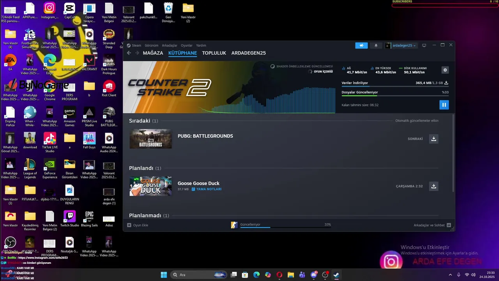Select the League of Legends desktop icon

30,169
